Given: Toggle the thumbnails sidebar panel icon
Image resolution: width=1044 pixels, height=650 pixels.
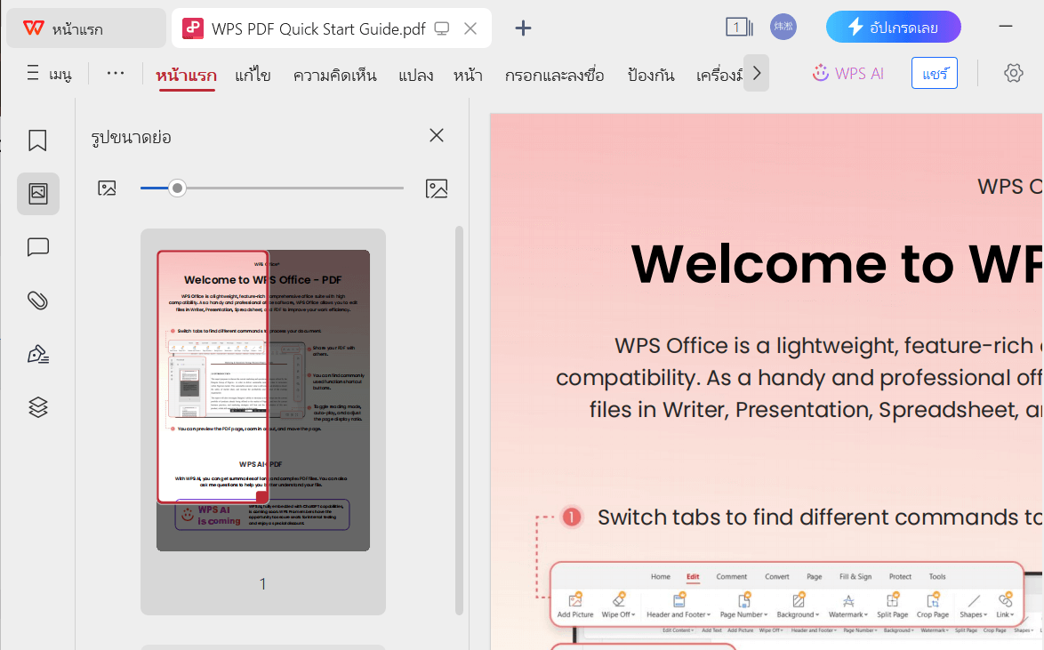Looking at the screenshot, I should pos(38,194).
